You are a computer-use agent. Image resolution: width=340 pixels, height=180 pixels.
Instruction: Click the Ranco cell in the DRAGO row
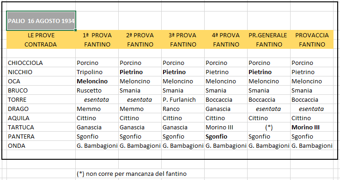(183, 109)
